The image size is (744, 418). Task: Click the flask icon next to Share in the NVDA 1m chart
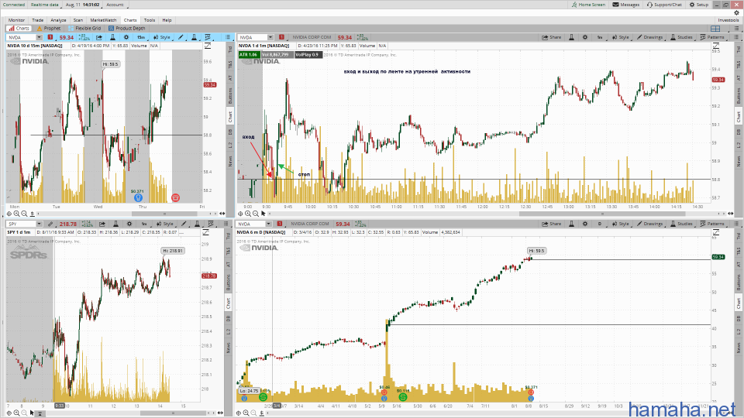[572, 37]
